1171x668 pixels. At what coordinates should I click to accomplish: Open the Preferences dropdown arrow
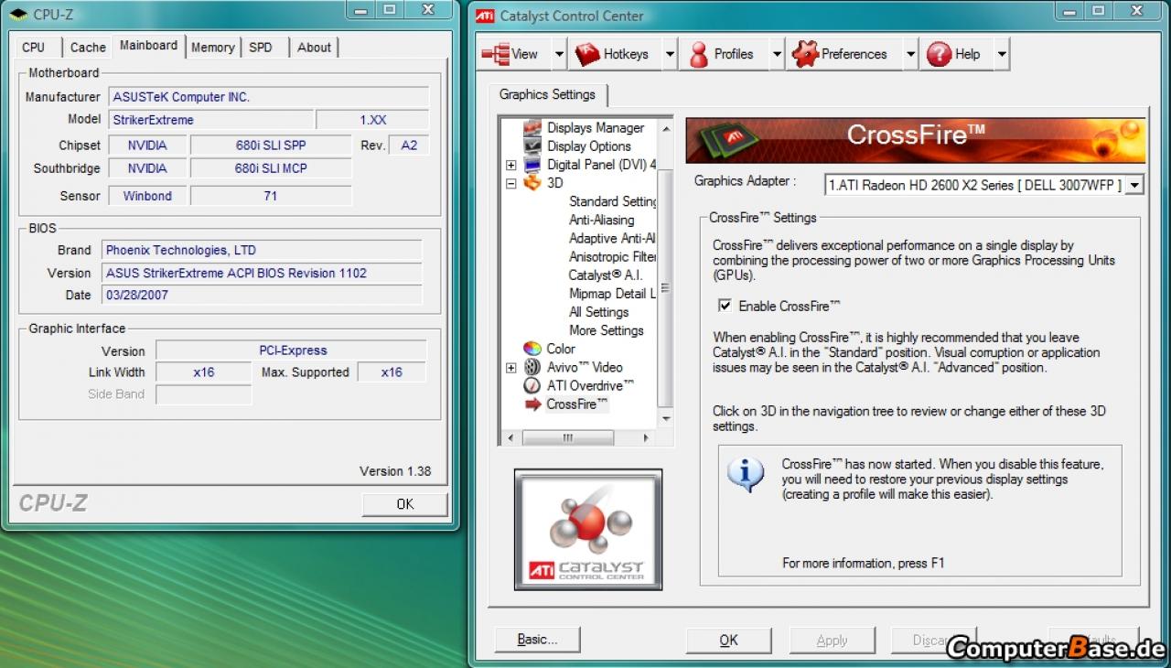pyautogui.click(x=910, y=54)
